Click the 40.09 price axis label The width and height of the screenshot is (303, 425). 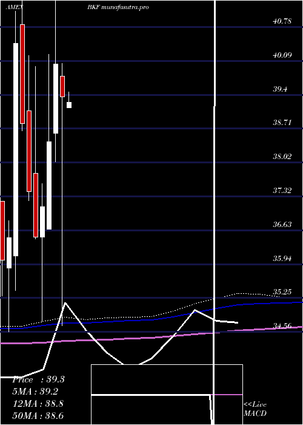click(282, 55)
